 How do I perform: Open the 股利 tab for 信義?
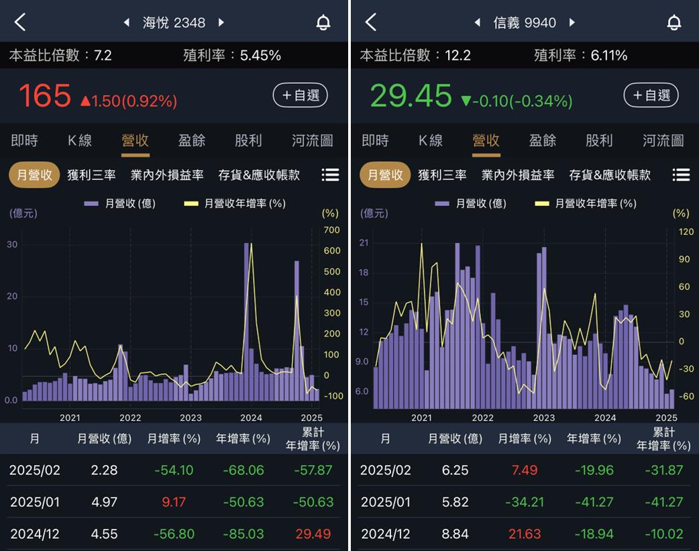(x=599, y=140)
